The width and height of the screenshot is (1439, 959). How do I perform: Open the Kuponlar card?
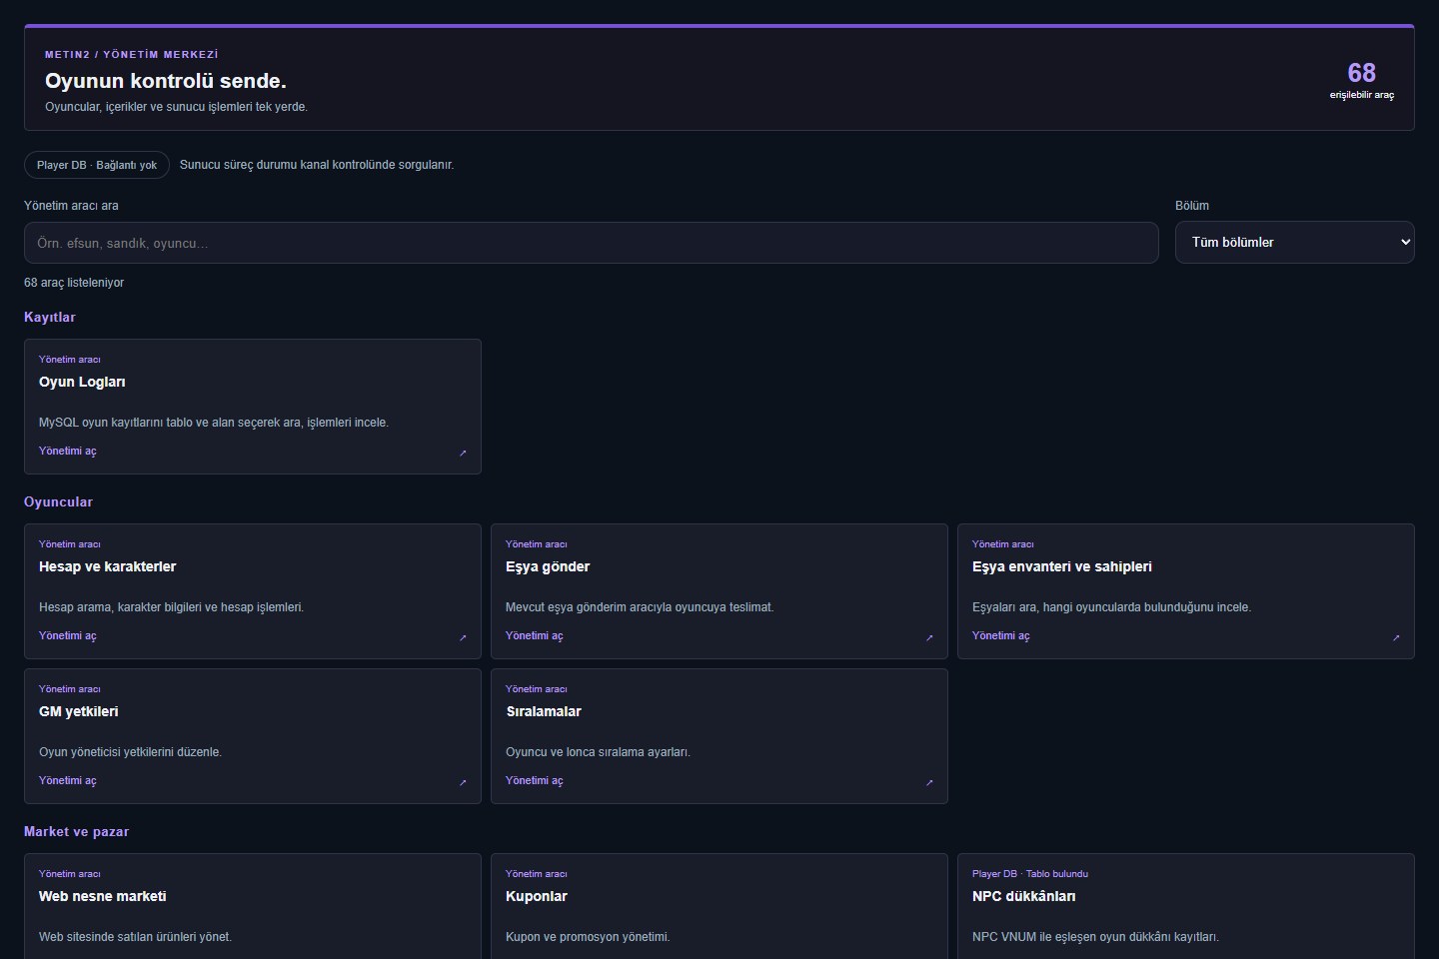(719, 906)
